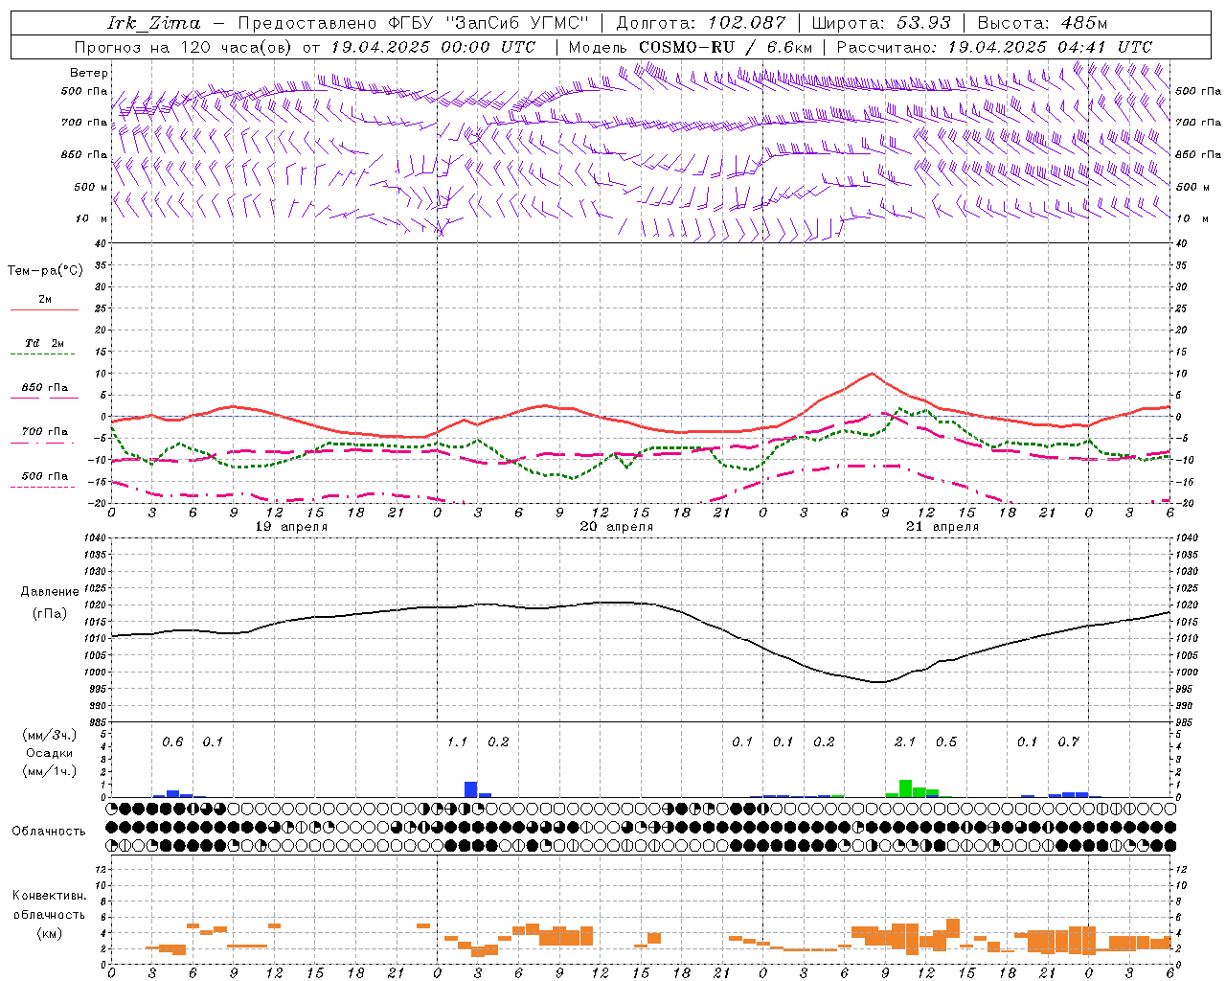Click the Осадки precipitation label
1226x981 pixels.
[50, 753]
